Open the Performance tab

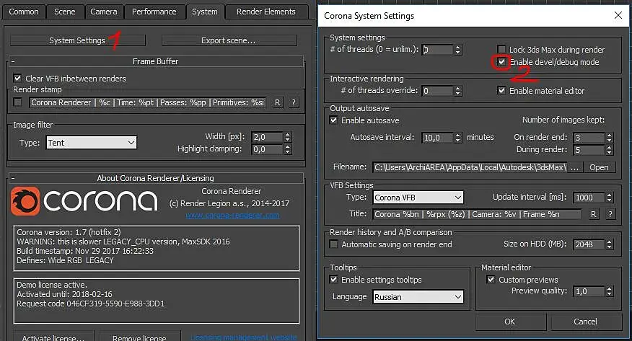[154, 12]
